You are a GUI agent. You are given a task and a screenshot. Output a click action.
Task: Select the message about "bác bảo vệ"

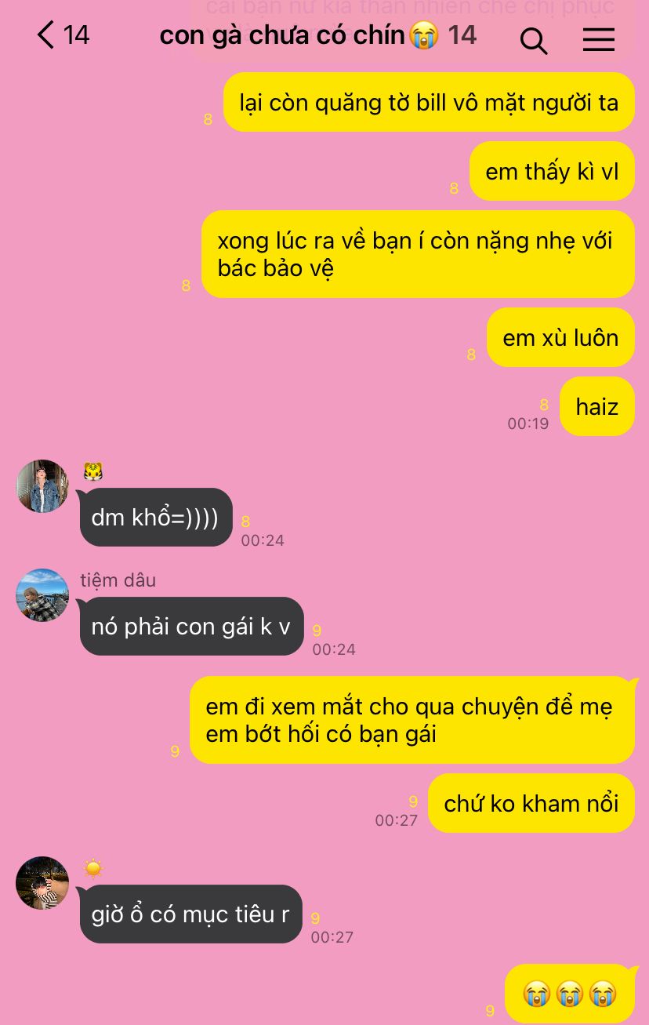(418, 254)
